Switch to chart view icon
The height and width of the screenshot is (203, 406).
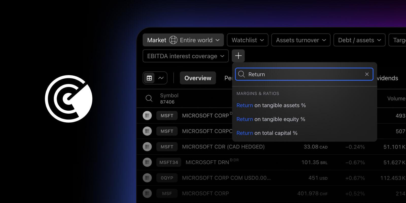tap(161, 78)
